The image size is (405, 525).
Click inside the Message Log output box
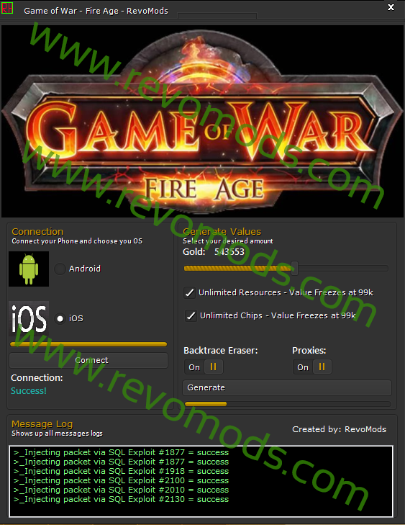pos(201,481)
